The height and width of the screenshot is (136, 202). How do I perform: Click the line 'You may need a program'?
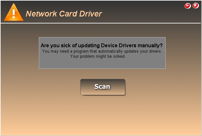pos(102,51)
